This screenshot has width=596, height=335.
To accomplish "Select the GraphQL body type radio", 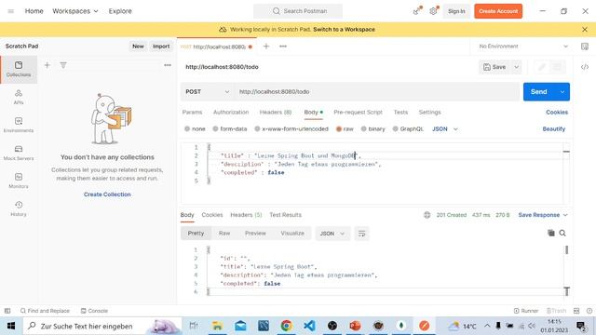I will (x=395, y=128).
